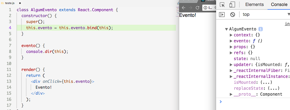View site information icon in address bar

205,8
